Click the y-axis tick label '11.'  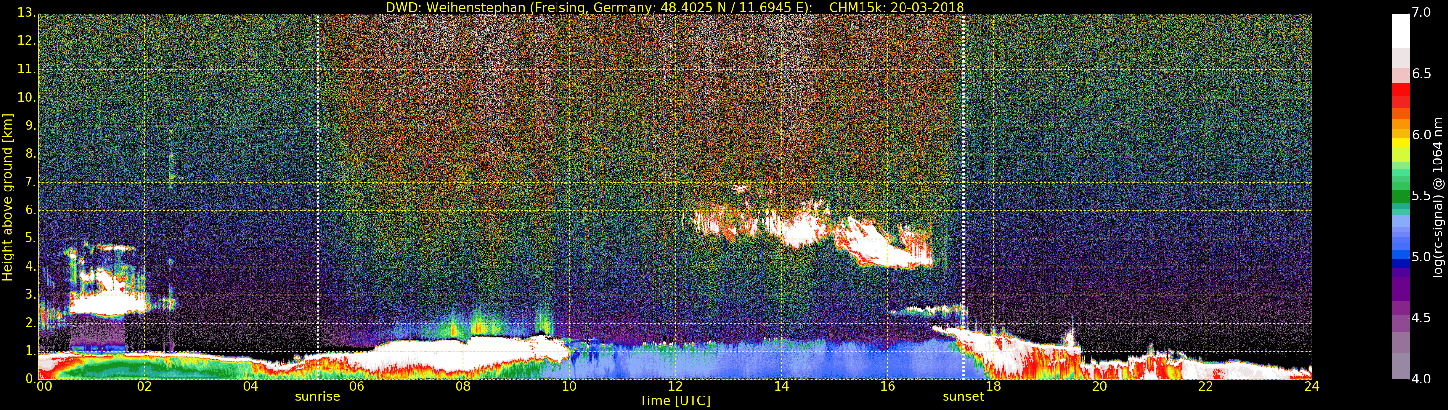pyautogui.click(x=26, y=69)
